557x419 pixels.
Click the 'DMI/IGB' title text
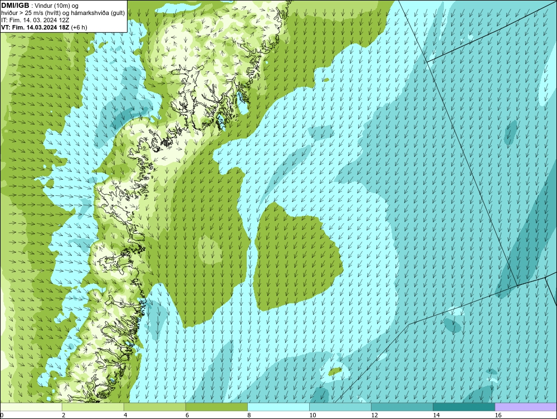[15, 6]
